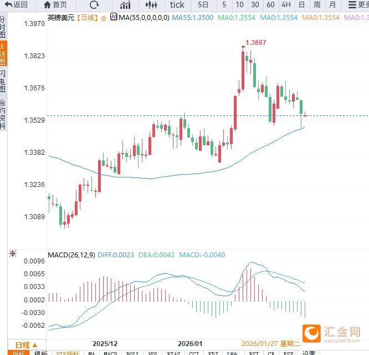Click the MA(55,0,0,0,0,0) indicator label

[144, 18]
